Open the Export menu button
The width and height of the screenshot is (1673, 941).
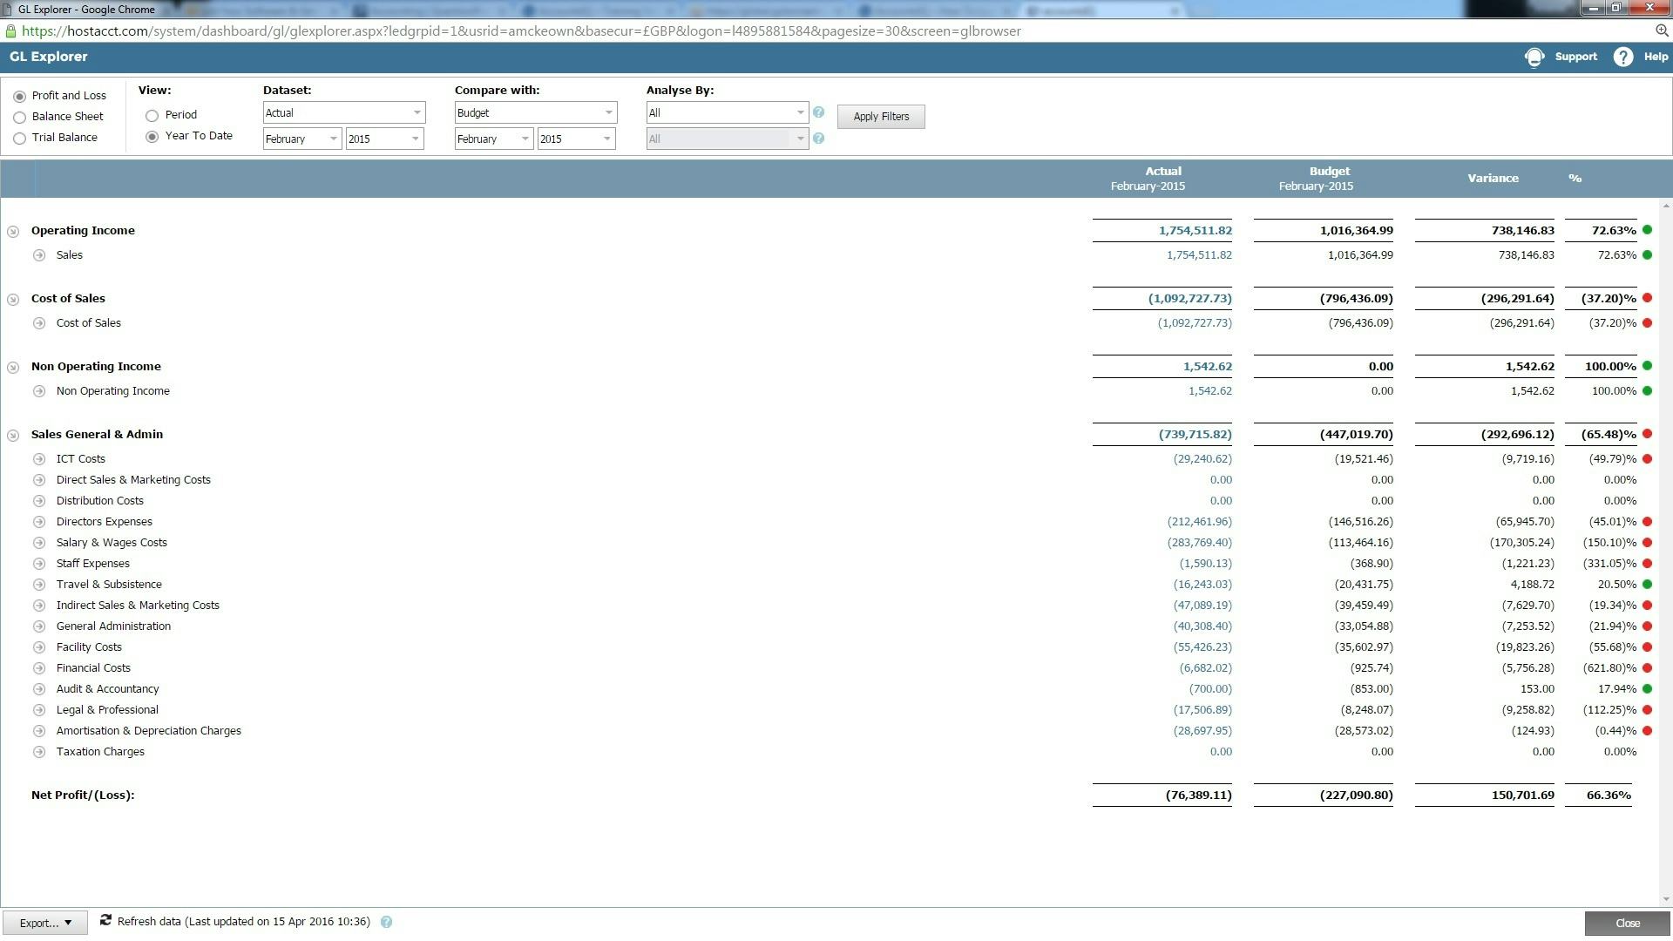45,923
